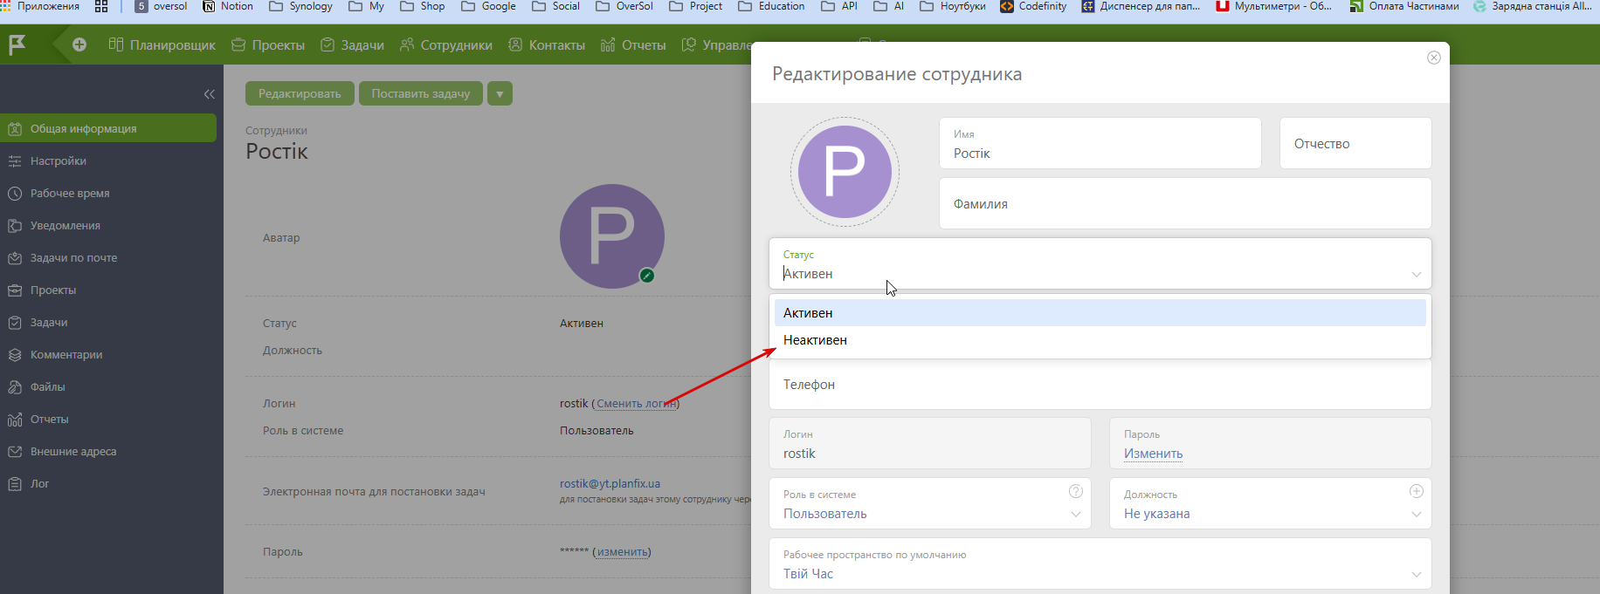Viewport: 1600px width, 594px height.
Task: Open the Notion bookmark
Action: coord(228,6)
